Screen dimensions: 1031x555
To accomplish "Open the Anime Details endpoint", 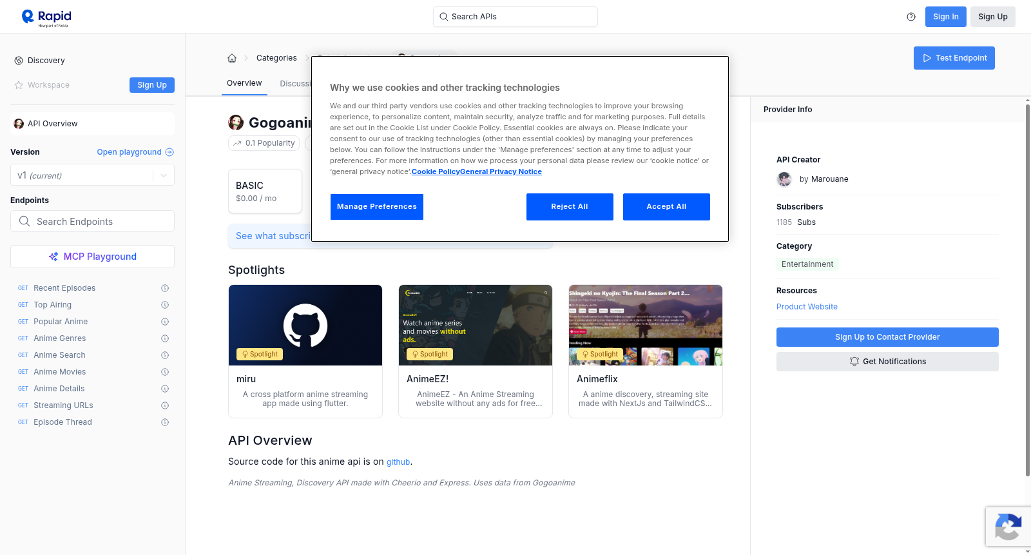I will [x=59, y=389].
